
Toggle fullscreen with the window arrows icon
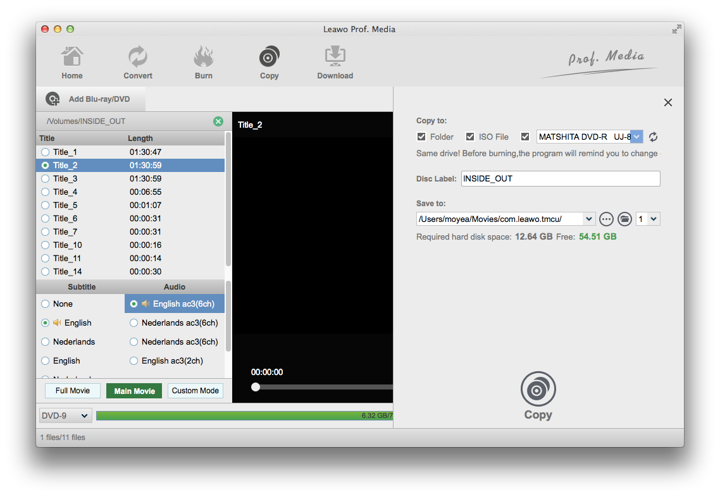(x=676, y=29)
